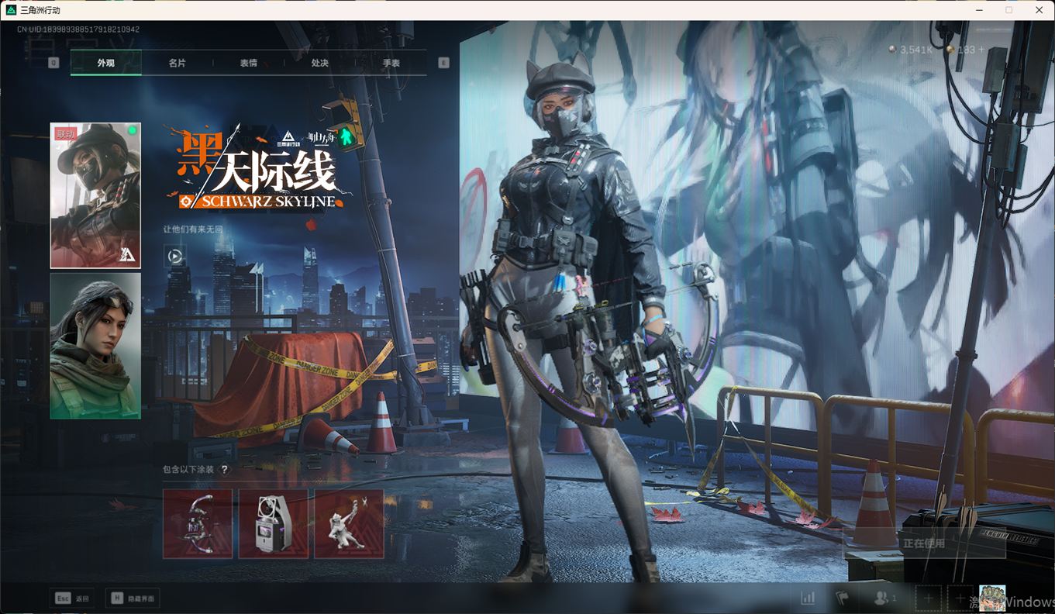The width and height of the screenshot is (1055, 614).
Task: Click the 正在使用 button
Action: click(924, 543)
